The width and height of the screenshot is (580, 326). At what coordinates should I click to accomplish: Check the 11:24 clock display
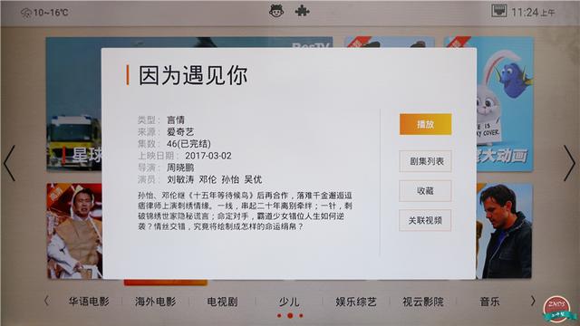[x=533, y=13]
